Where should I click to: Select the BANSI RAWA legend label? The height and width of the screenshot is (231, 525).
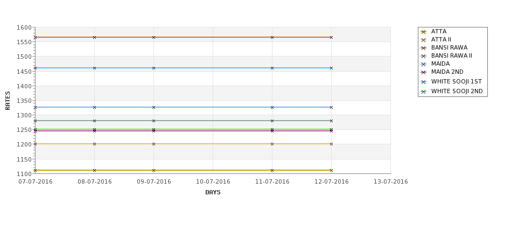point(449,47)
